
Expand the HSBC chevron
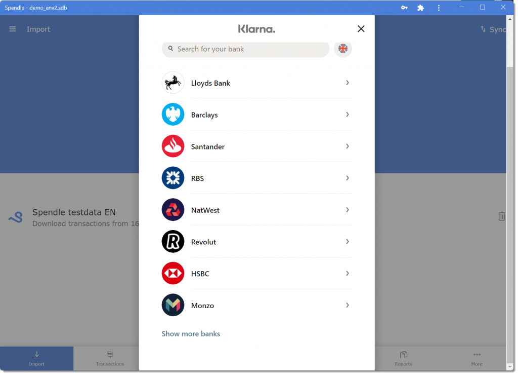(x=347, y=273)
